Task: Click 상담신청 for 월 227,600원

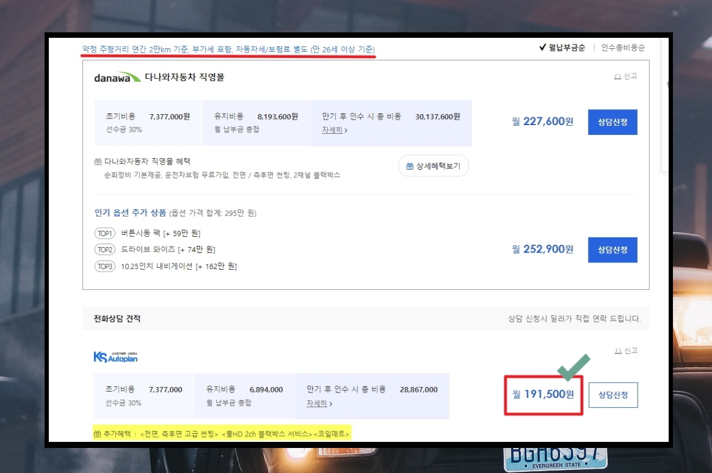Action: (x=612, y=122)
